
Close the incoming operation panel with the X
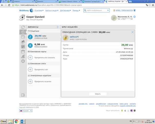point(133,32)
